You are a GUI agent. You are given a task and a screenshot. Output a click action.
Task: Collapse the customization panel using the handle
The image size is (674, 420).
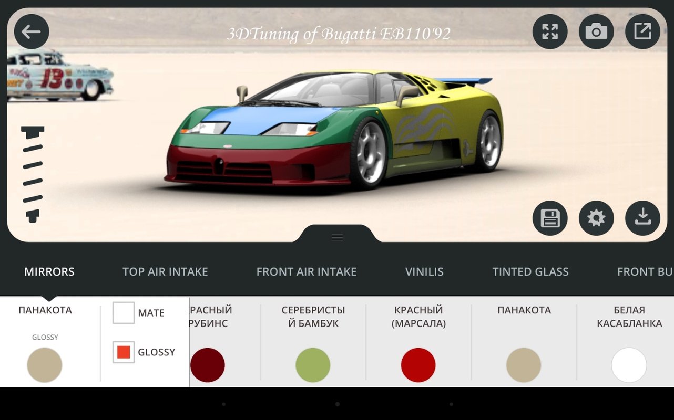click(337, 237)
